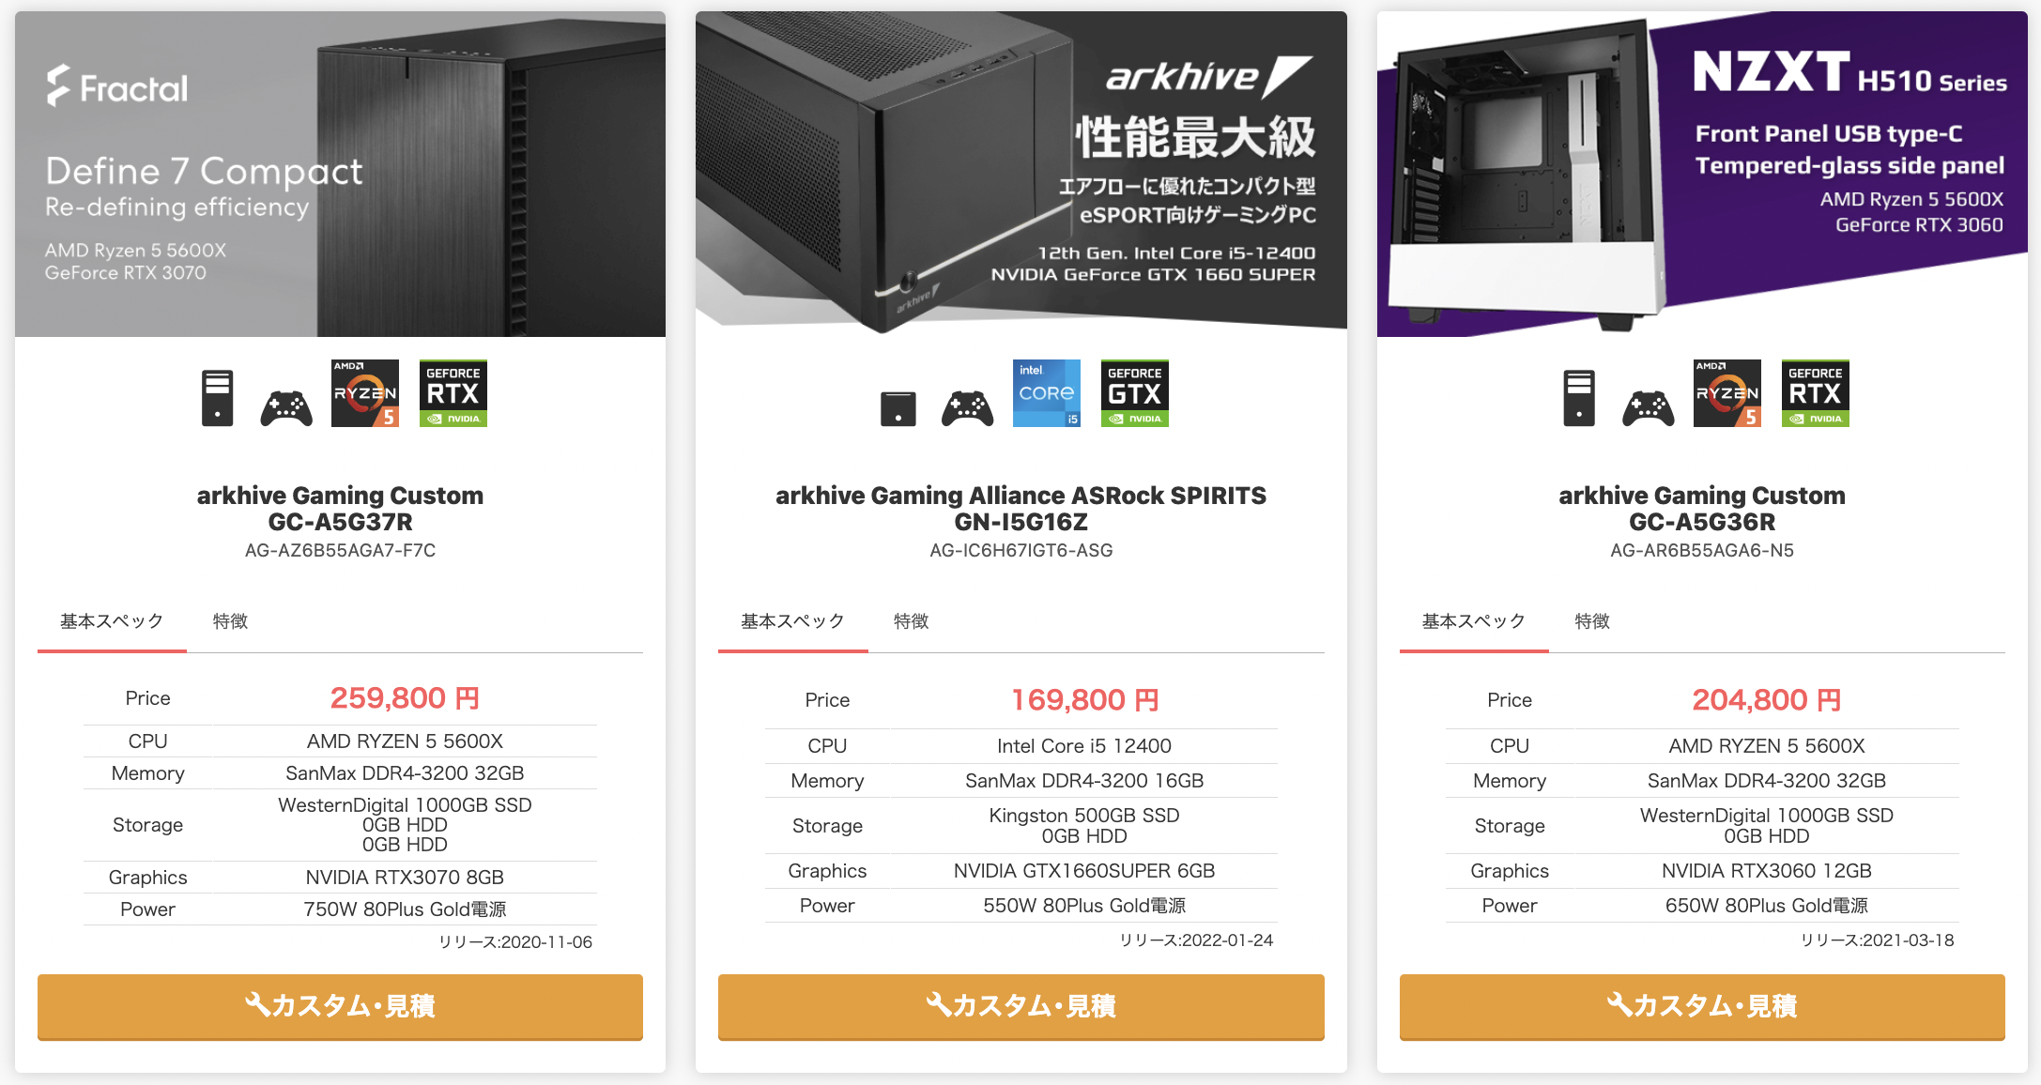Open the Fractal Define 7 Compact banner
Screen dimensions: 2041x1085
click(340, 174)
